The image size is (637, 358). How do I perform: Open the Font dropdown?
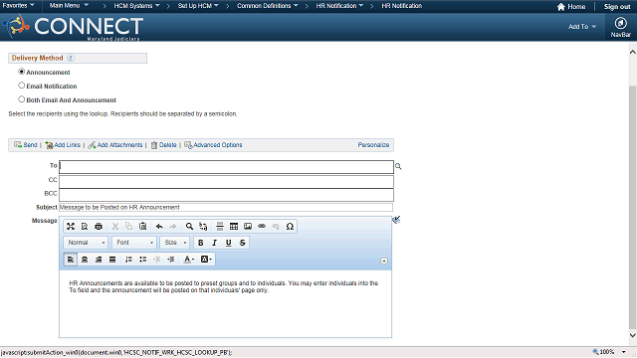134,243
